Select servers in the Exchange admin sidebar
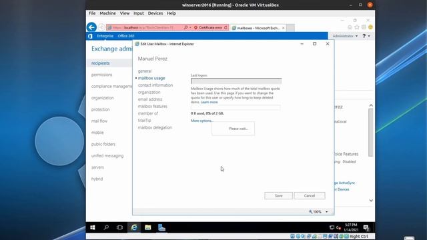This screenshot has height=240, width=427. point(97,167)
